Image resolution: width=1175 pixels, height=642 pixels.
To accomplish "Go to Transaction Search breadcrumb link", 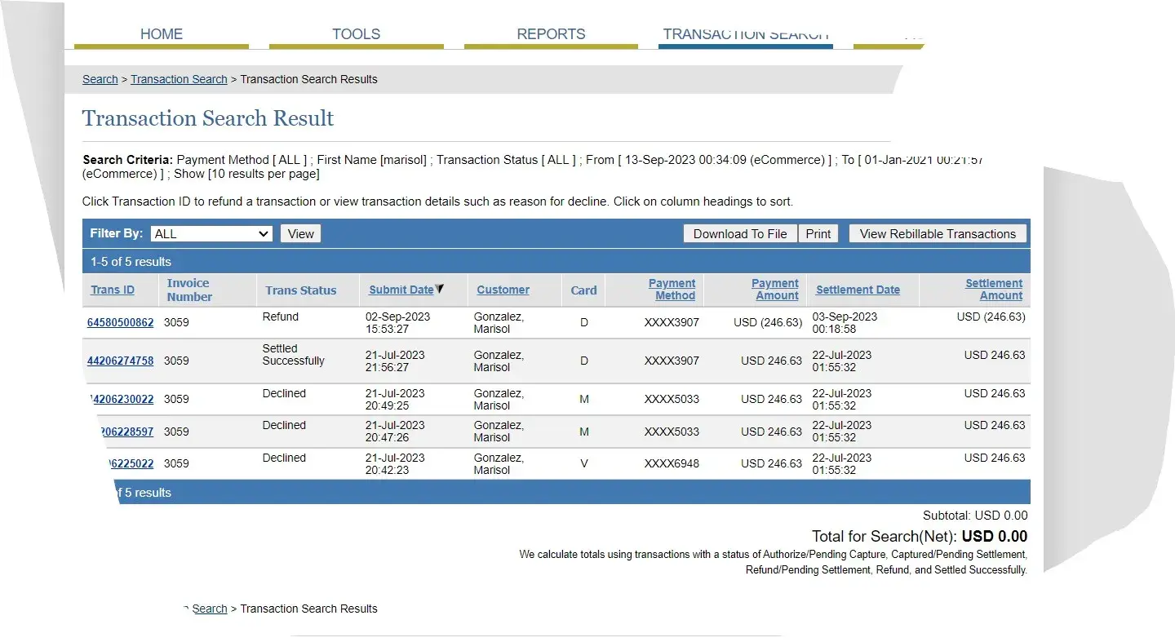I will click(x=179, y=79).
